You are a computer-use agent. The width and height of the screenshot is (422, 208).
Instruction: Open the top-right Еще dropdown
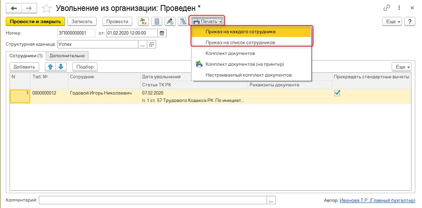click(x=392, y=21)
